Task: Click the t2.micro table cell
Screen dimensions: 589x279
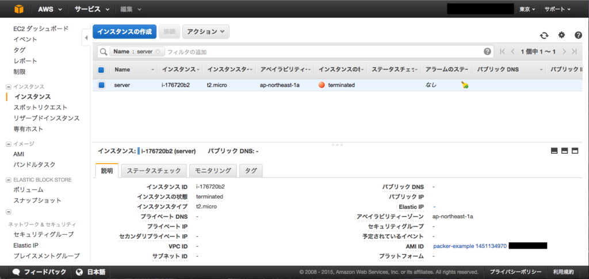Action: coord(217,85)
